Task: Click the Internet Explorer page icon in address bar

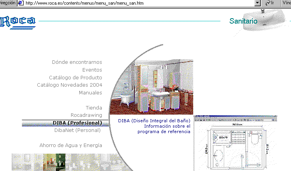Action: coord(21,3)
